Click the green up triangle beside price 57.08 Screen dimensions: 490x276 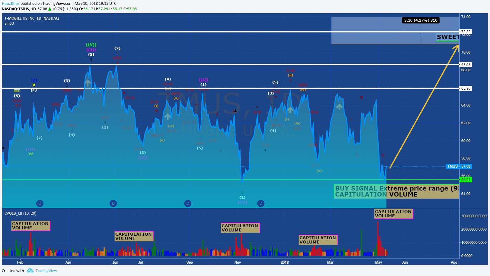(x=50, y=9)
